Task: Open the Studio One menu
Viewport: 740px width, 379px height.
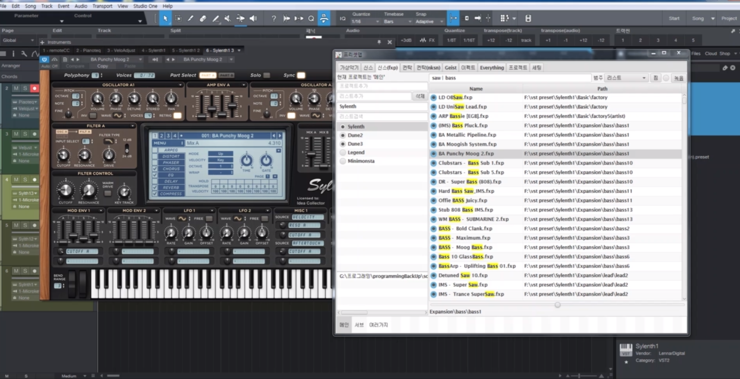Action: [x=145, y=6]
